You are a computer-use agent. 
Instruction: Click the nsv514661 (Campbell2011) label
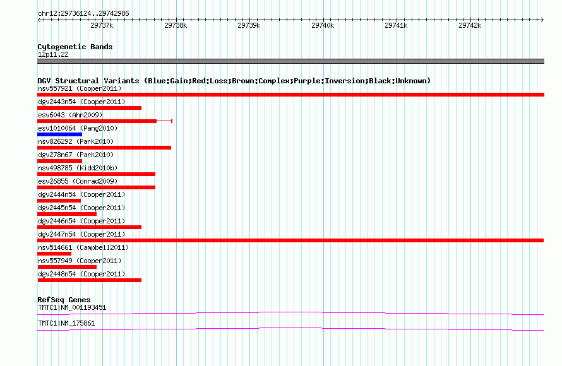[x=83, y=247]
